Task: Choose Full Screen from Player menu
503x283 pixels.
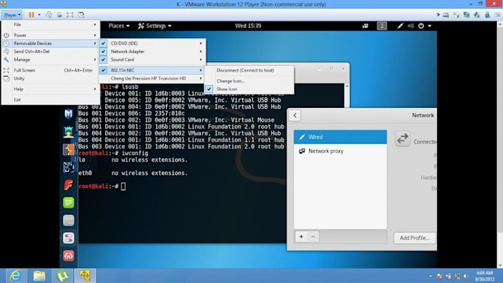Action: pyautogui.click(x=50, y=70)
